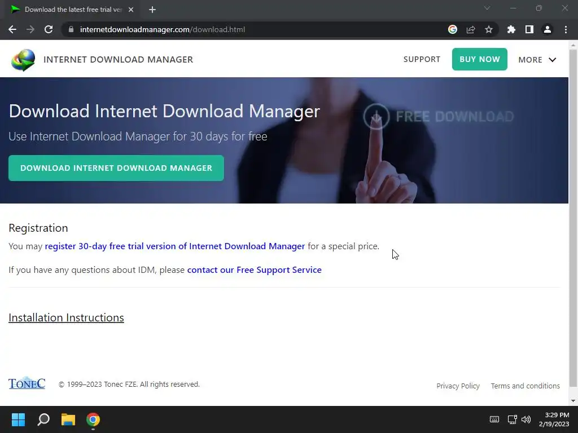Open Windows taskbar search
This screenshot has width=578, height=433.
43,419
